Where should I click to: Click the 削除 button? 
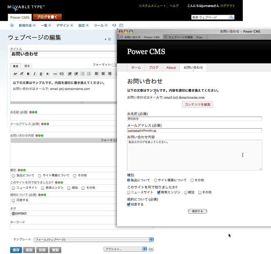(42, 250)
